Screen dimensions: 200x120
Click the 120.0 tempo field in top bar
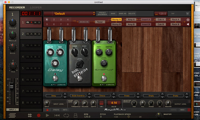click(x=161, y=14)
